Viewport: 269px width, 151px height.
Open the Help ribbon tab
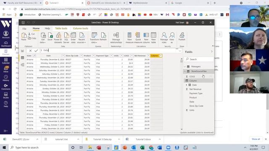click(47, 29)
